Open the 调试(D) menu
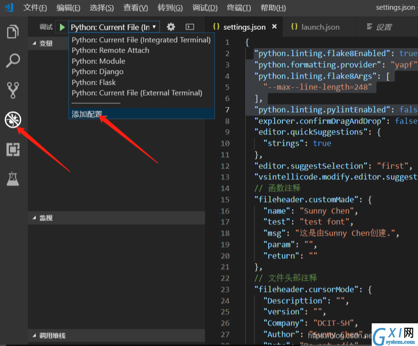Viewport: 418px width, 346px height. click(205, 8)
